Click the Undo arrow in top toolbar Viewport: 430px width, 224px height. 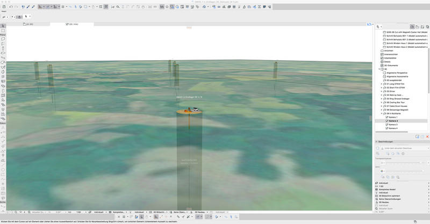[x=11, y=7]
